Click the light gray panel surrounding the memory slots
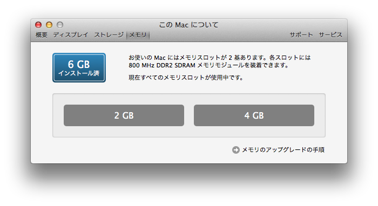Viewport: 378px width, 206px height. (x=189, y=132)
